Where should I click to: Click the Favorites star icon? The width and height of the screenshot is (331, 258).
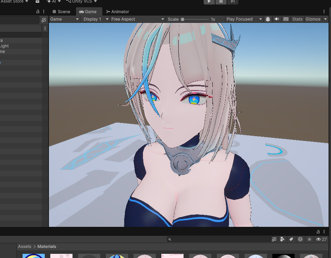click(309, 239)
